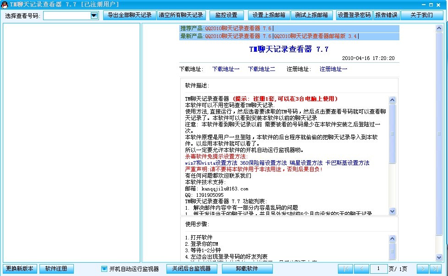Image resolution: width=448 pixels, height=276 pixels.
Task: Click the main page vertical scrollbar thumb
Action: (x=439, y=134)
